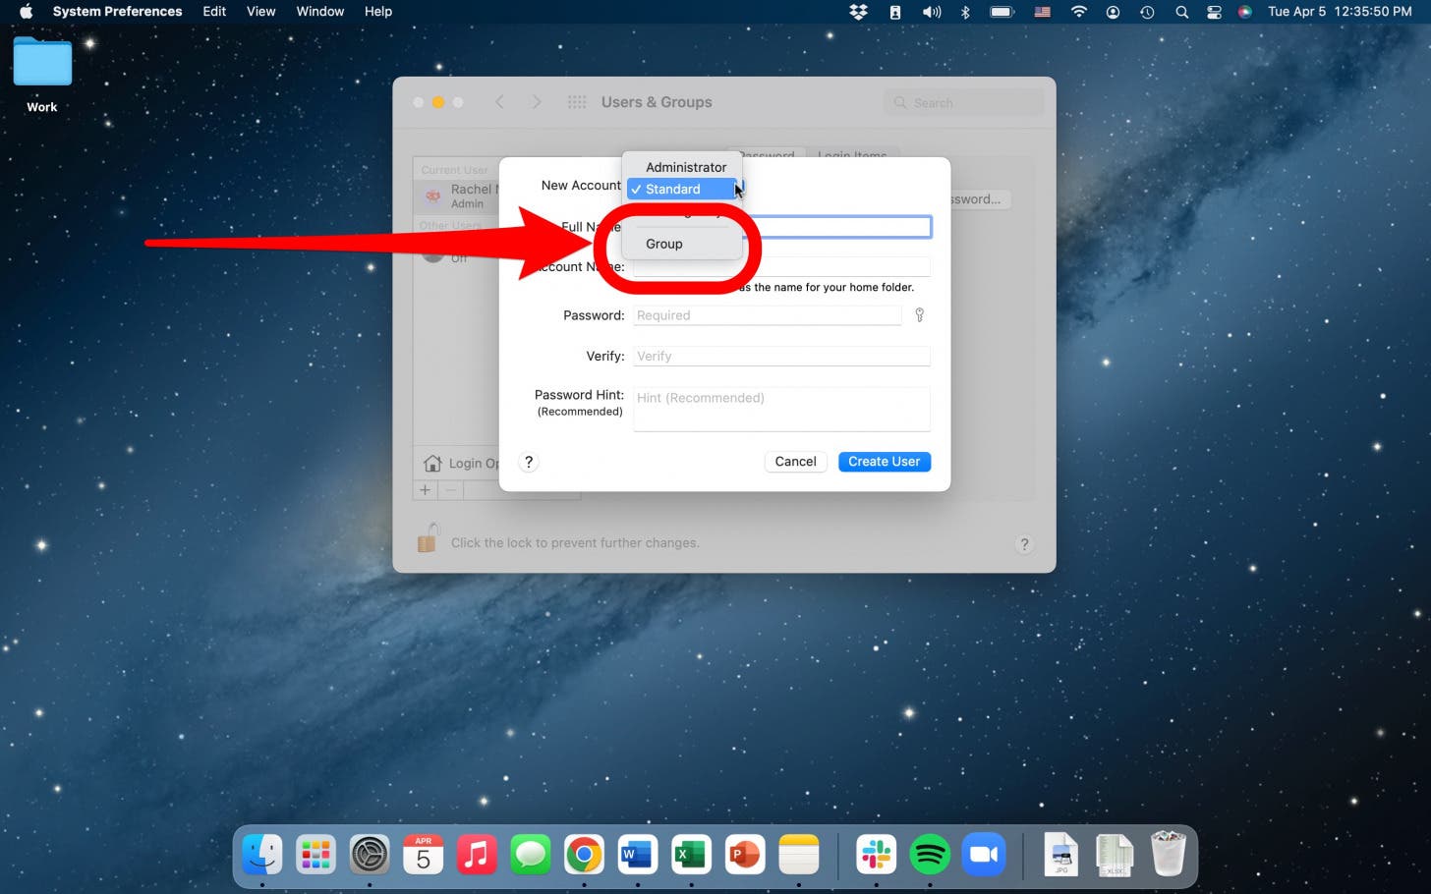This screenshot has height=894, width=1431.
Task: Open the System Preferences app menu
Action: click(117, 12)
